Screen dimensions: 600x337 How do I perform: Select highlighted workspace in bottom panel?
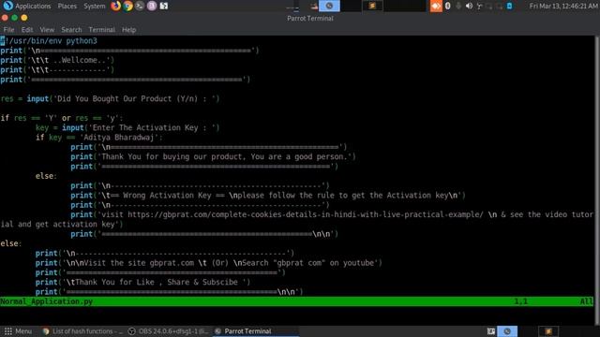tap(507, 331)
